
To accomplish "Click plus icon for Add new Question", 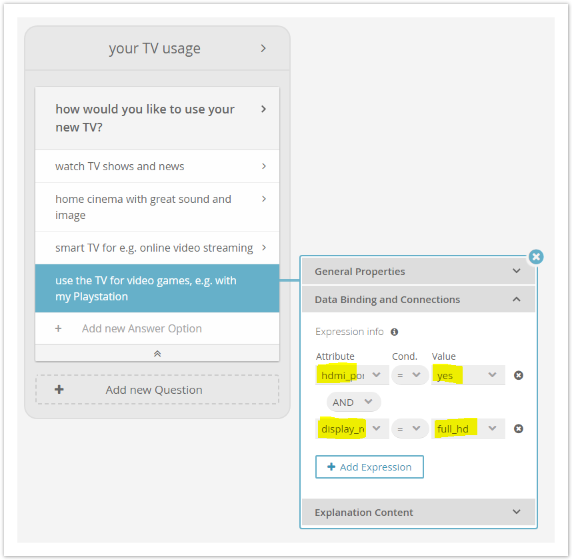I will coord(59,389).
